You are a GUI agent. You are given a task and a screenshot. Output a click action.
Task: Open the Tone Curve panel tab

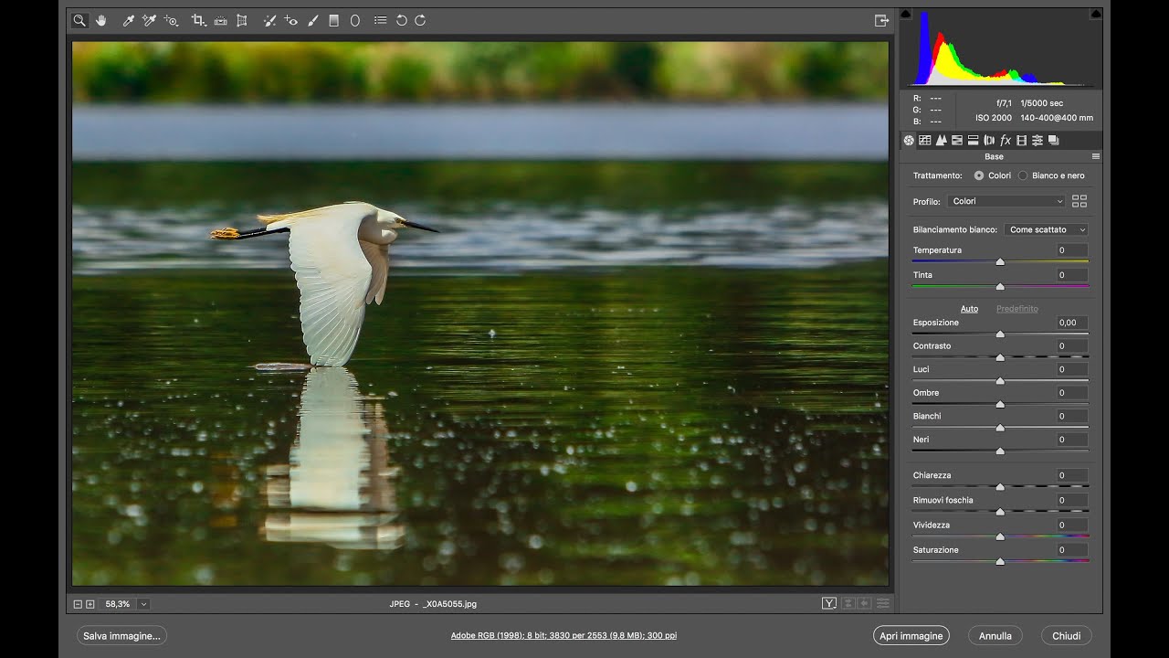[925, 140]
